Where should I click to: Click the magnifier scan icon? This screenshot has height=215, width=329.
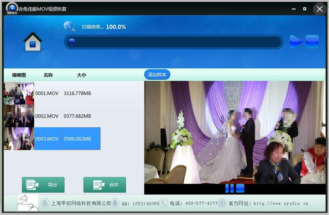coord(69,26)
